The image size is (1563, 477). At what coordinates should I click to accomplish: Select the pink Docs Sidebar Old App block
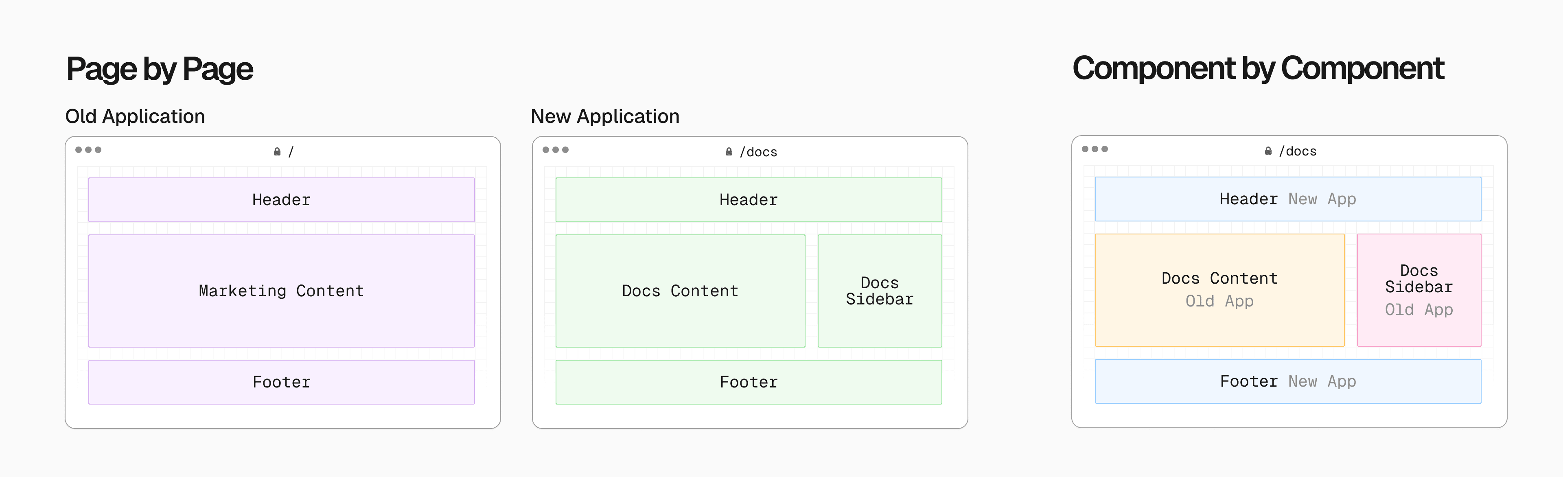[1419, 290]
